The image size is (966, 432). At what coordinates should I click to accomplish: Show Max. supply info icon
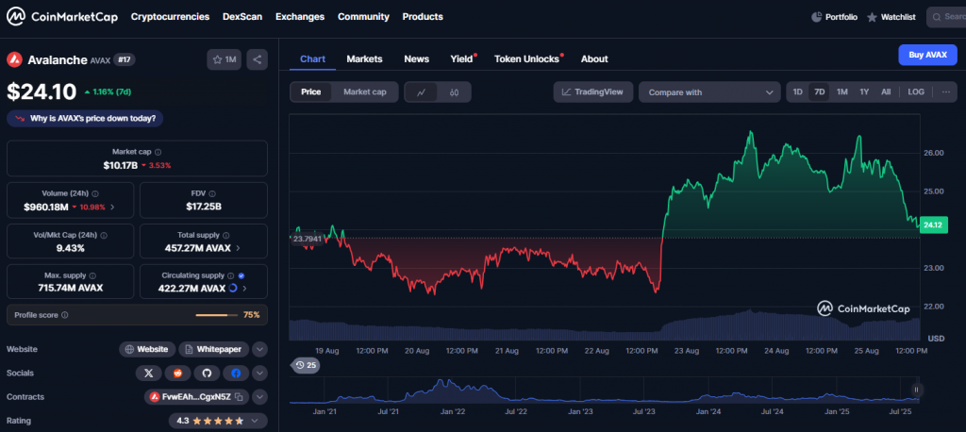click(92, 276)
